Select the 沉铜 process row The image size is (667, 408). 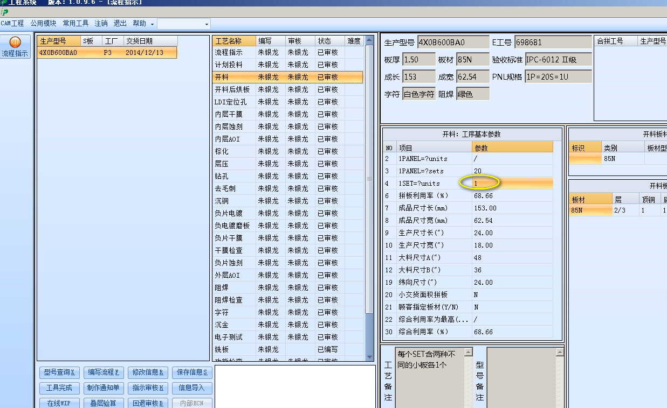click(288, 201)
